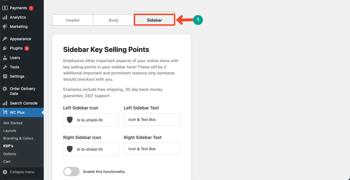The width and height of the screenshot is (350, 180).
Task: Click the Right Sidebar Text input field
Action: [x=152, y=149]
